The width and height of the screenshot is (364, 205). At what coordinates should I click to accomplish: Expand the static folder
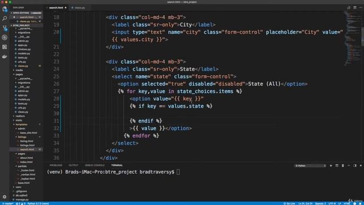tap(19, 120)
